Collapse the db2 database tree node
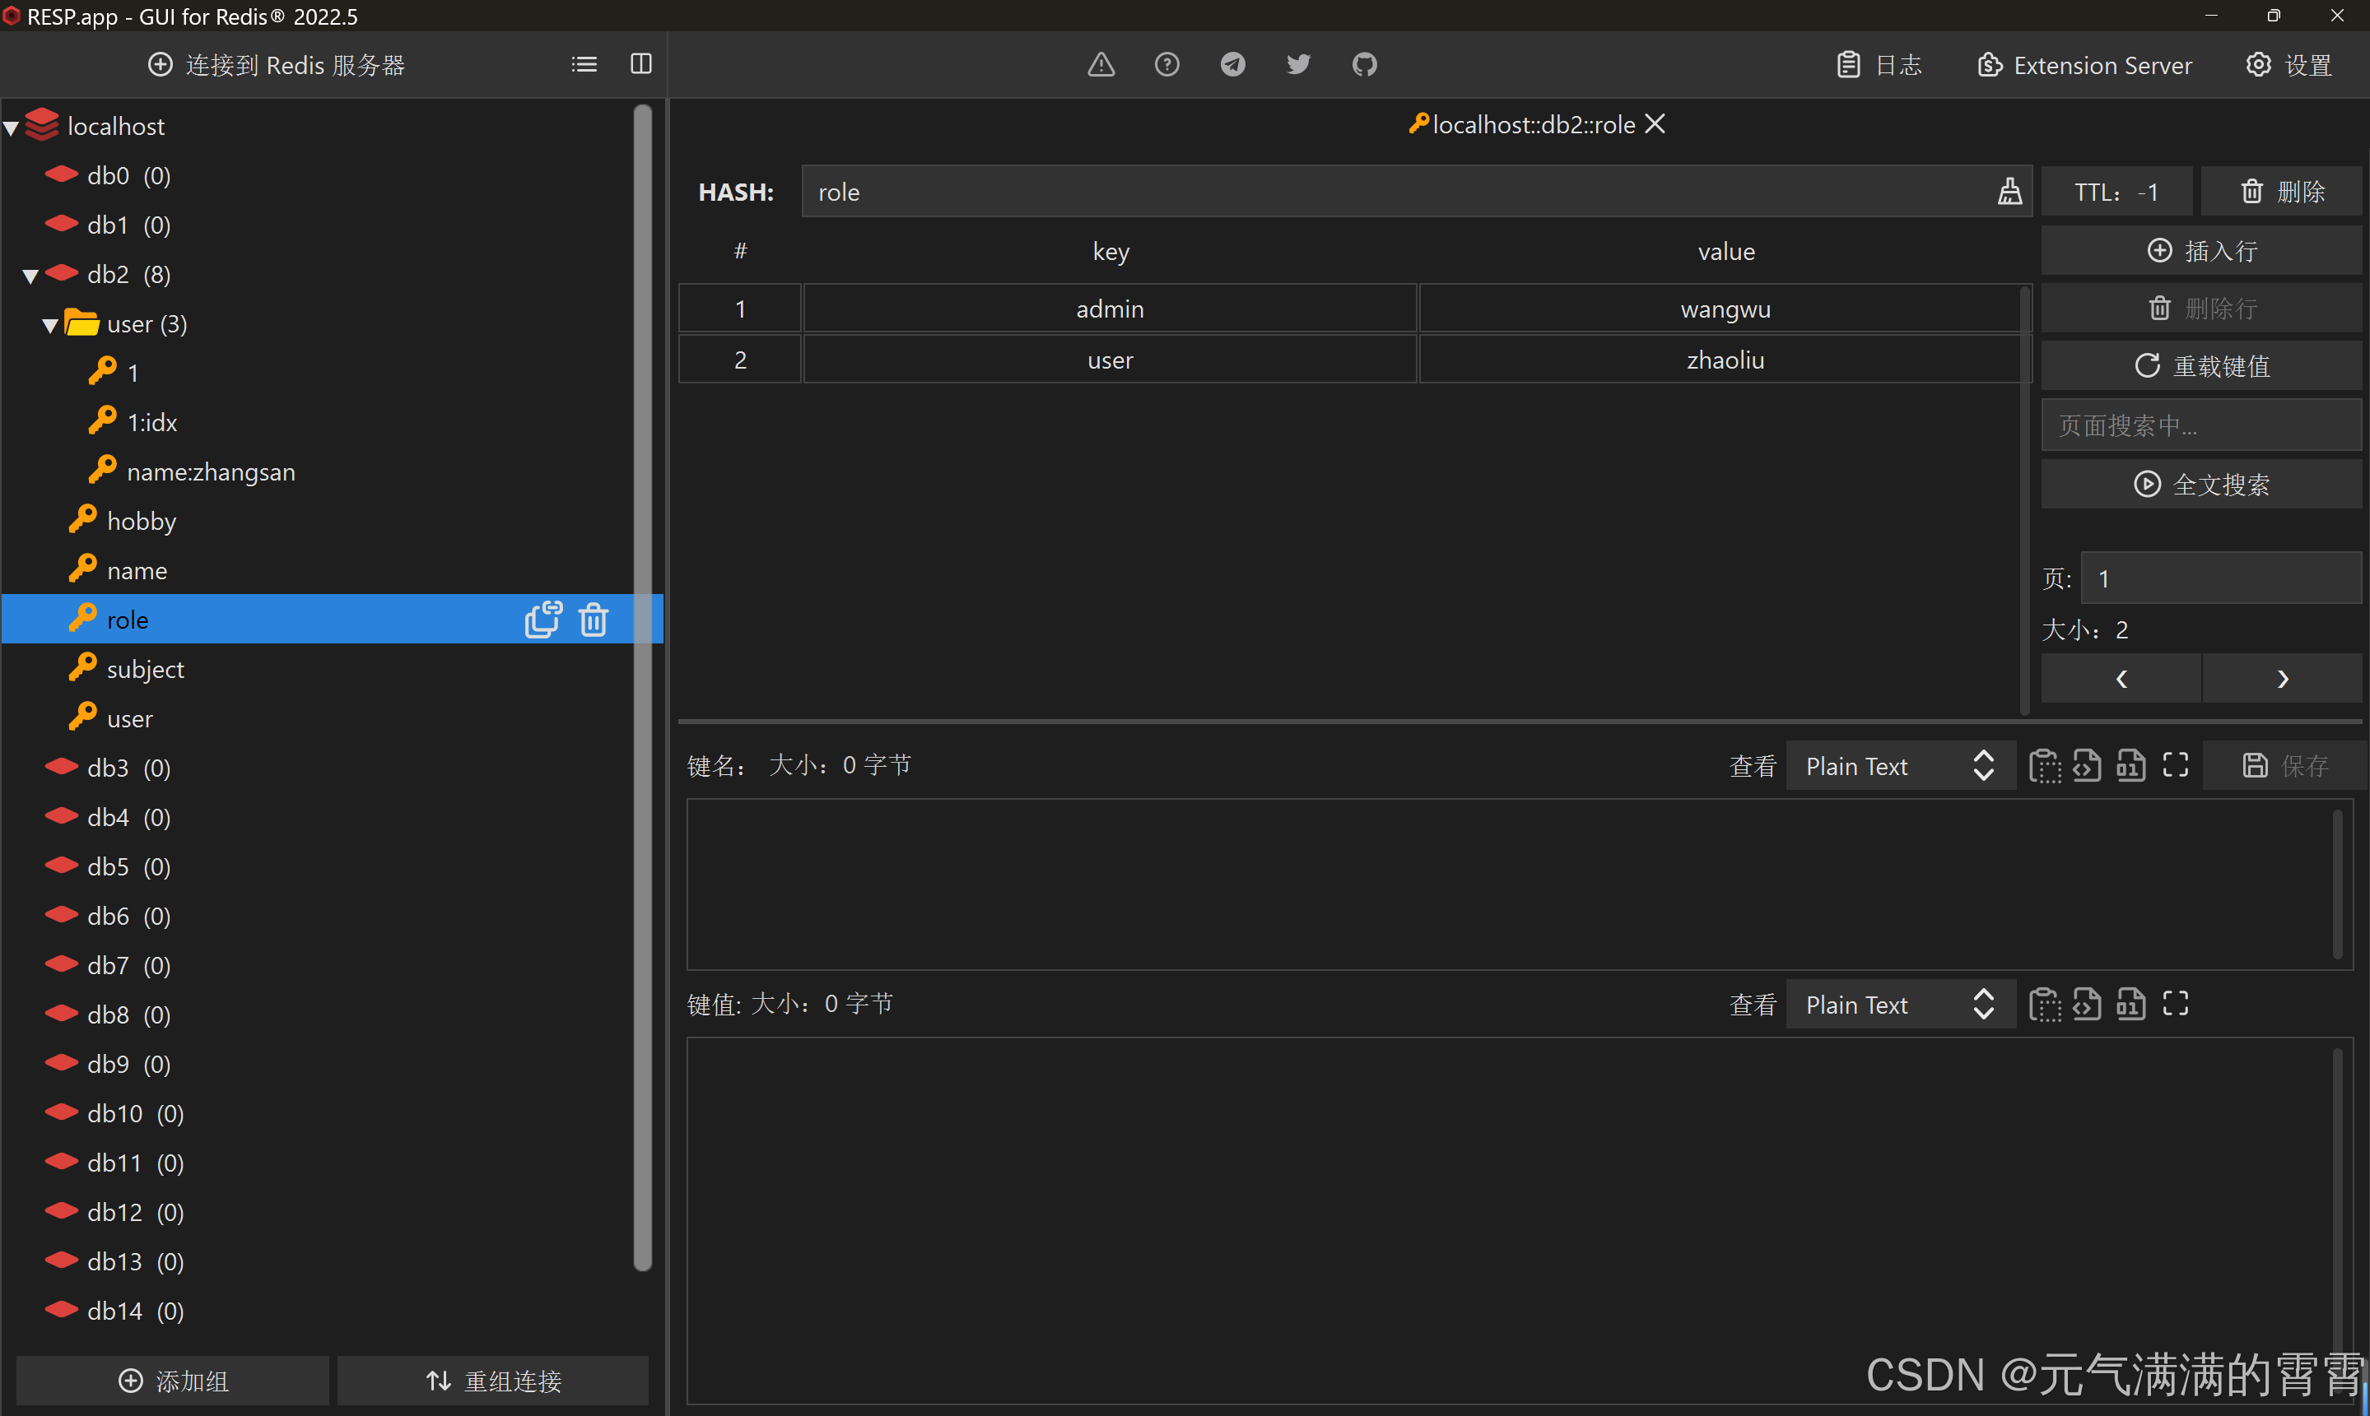The width and height of the screenshot is (2370, 1416). click(x=30, y=276)
